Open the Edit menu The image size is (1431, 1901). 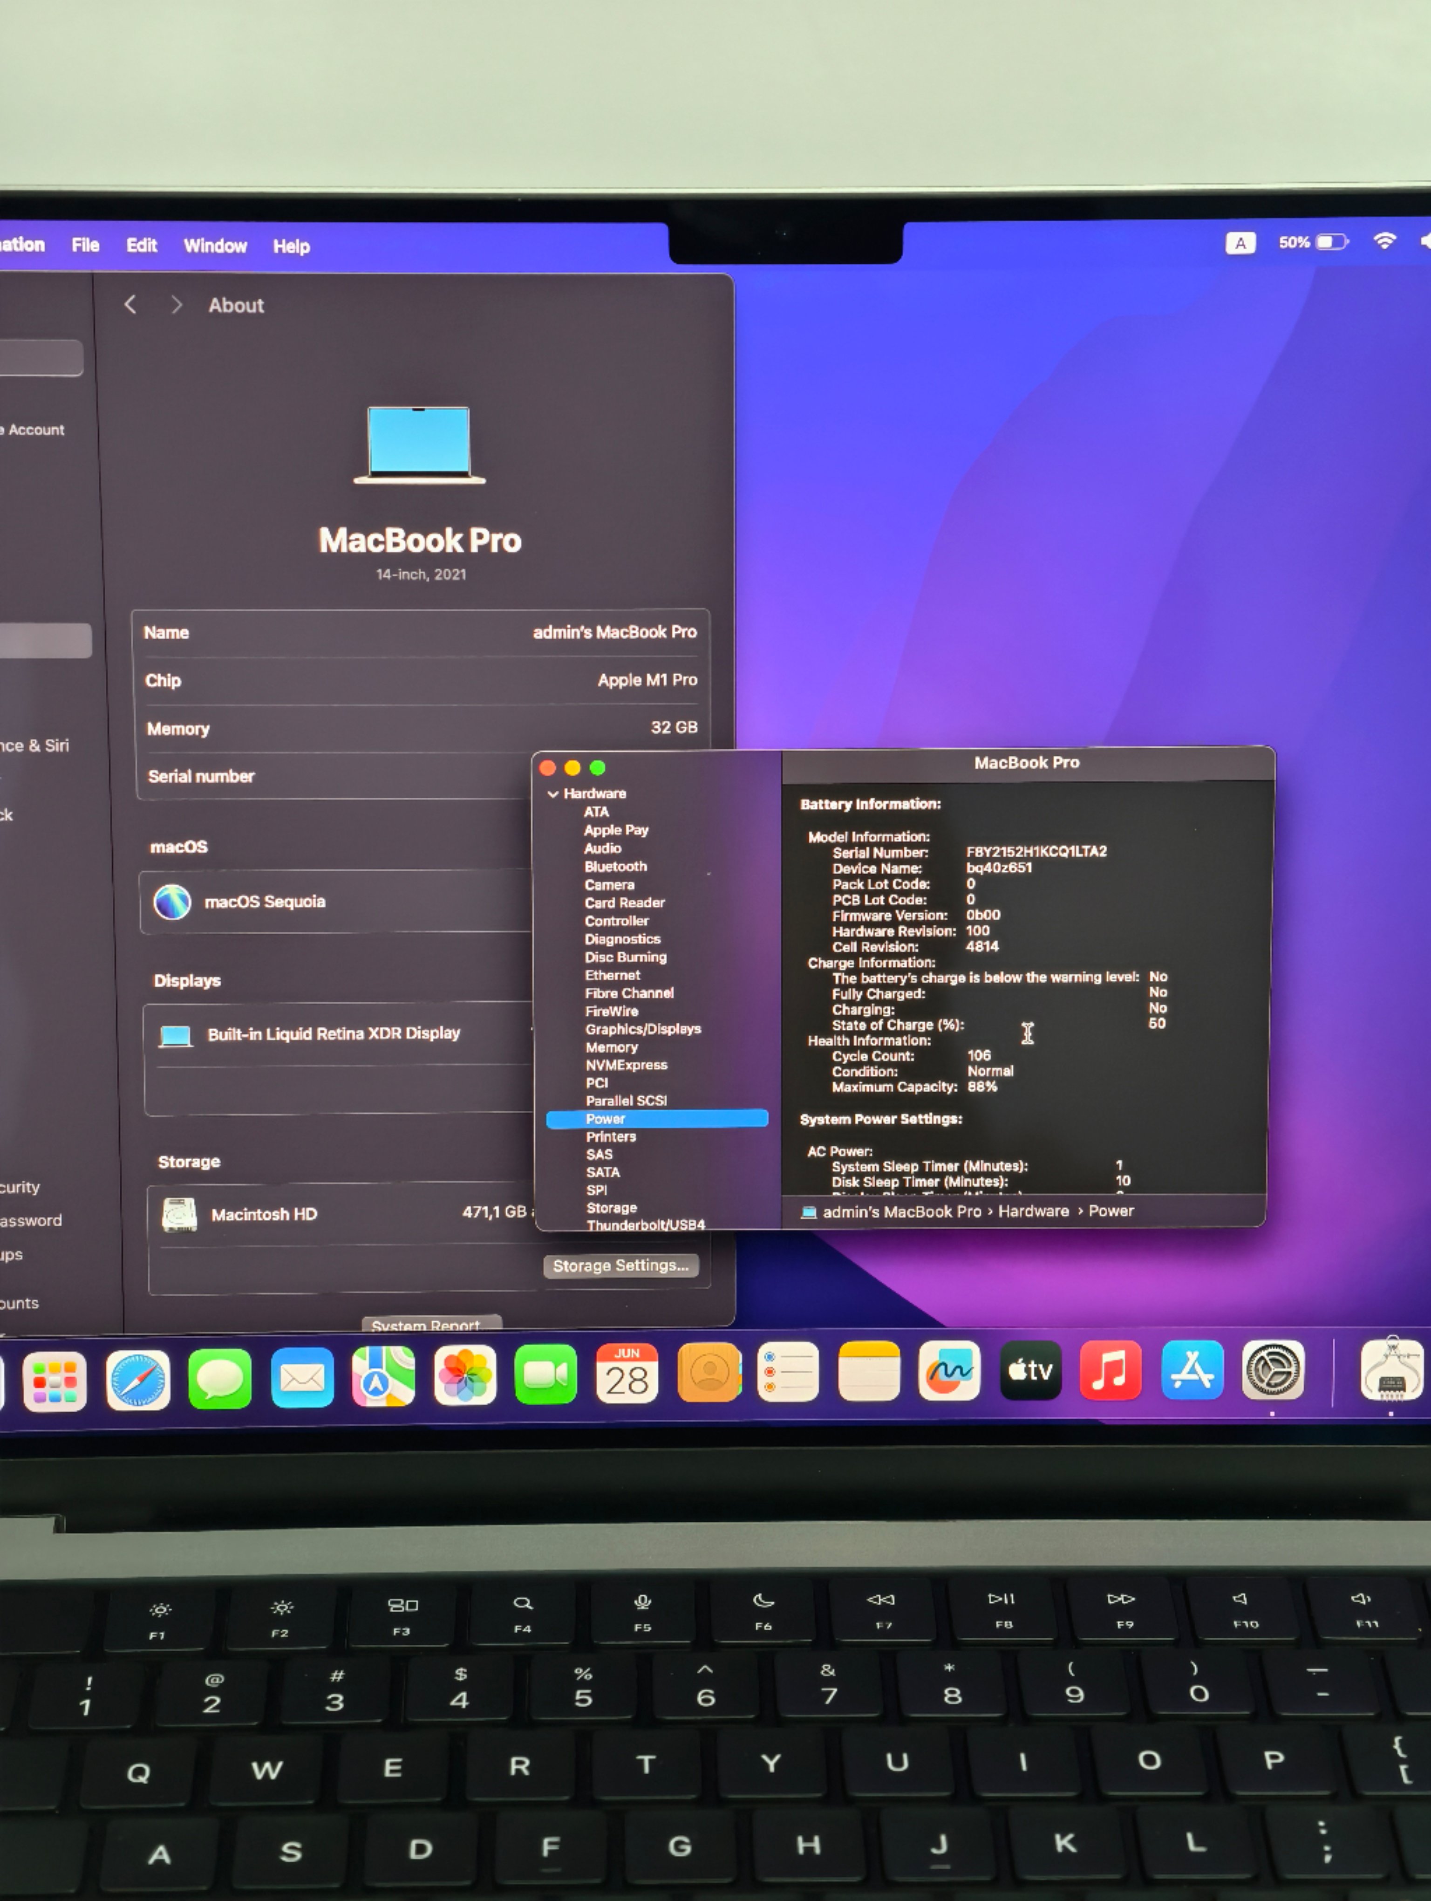[x=142, y=245]
